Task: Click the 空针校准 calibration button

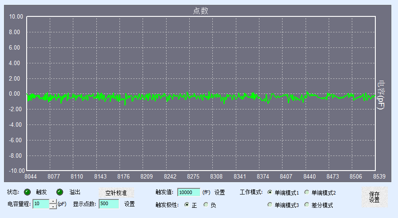Action: point(116,193)
